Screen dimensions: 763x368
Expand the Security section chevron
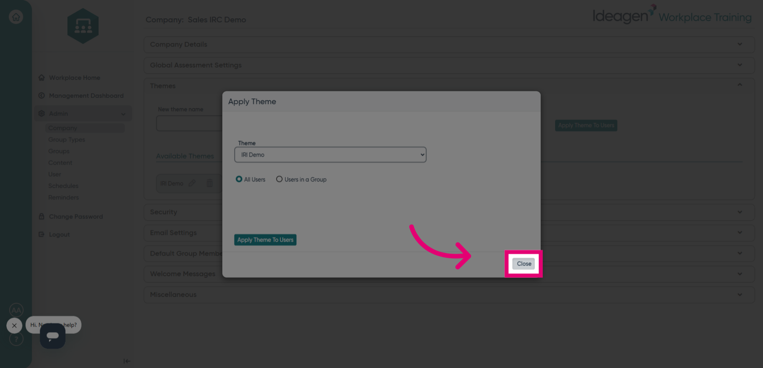click(740, 212)
